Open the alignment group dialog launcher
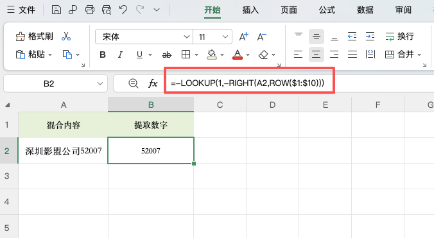 coord(424,65)
